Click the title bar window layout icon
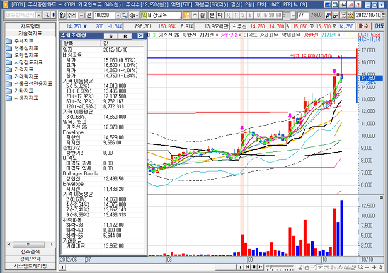The height and width of the screenshot is (273, 388). tap(327, 5)
